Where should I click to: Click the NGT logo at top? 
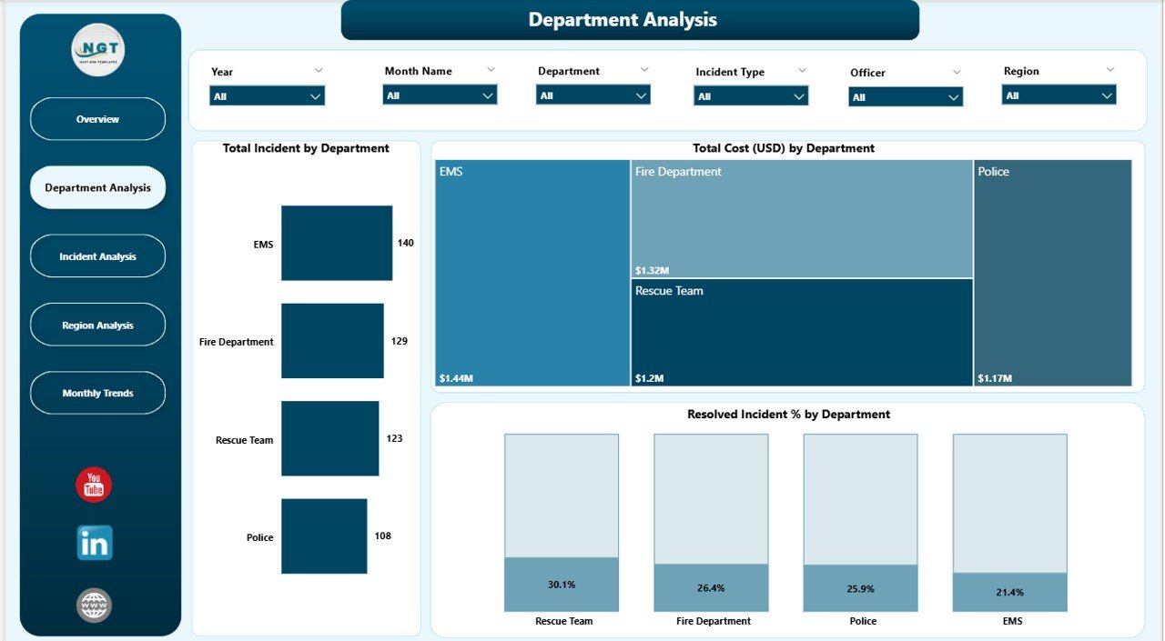(x=98, y=51)
